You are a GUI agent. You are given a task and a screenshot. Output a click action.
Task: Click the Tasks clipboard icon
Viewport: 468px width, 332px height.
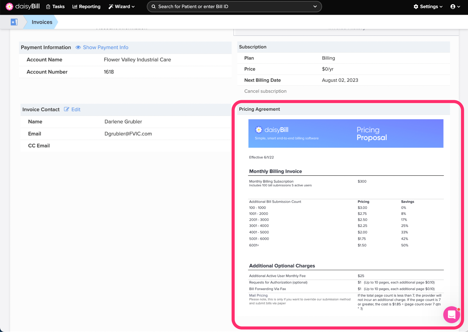coord(48,7)
